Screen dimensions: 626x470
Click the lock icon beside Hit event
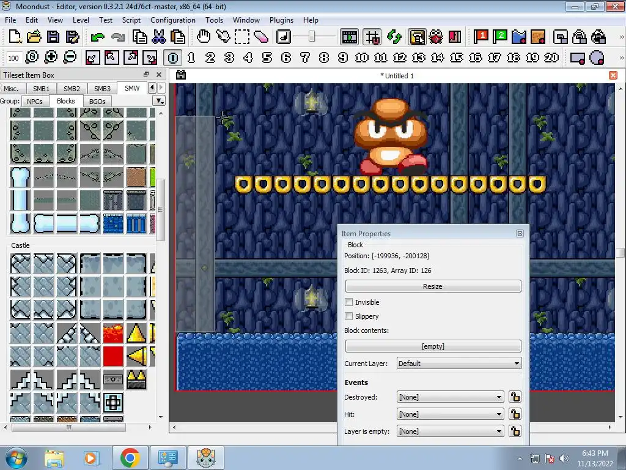tap(515, 414)
